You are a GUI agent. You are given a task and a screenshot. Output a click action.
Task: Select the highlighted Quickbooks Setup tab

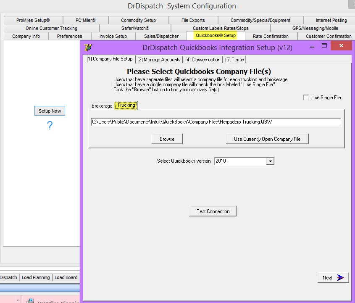(x=216, y=36)
